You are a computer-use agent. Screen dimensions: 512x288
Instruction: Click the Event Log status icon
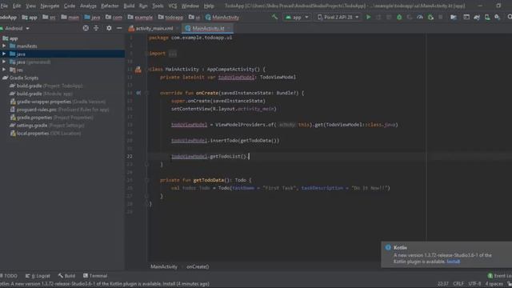[490, 276]
